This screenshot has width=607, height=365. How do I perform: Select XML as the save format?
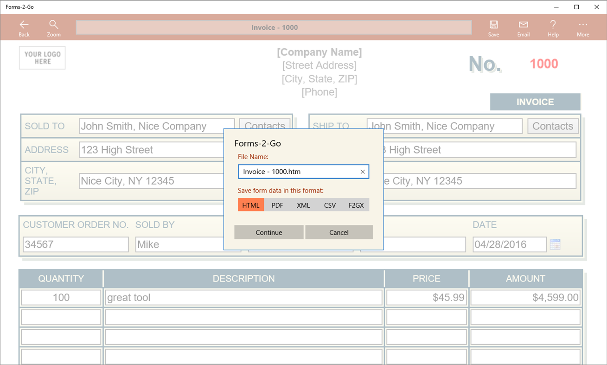tap(303, 205)
